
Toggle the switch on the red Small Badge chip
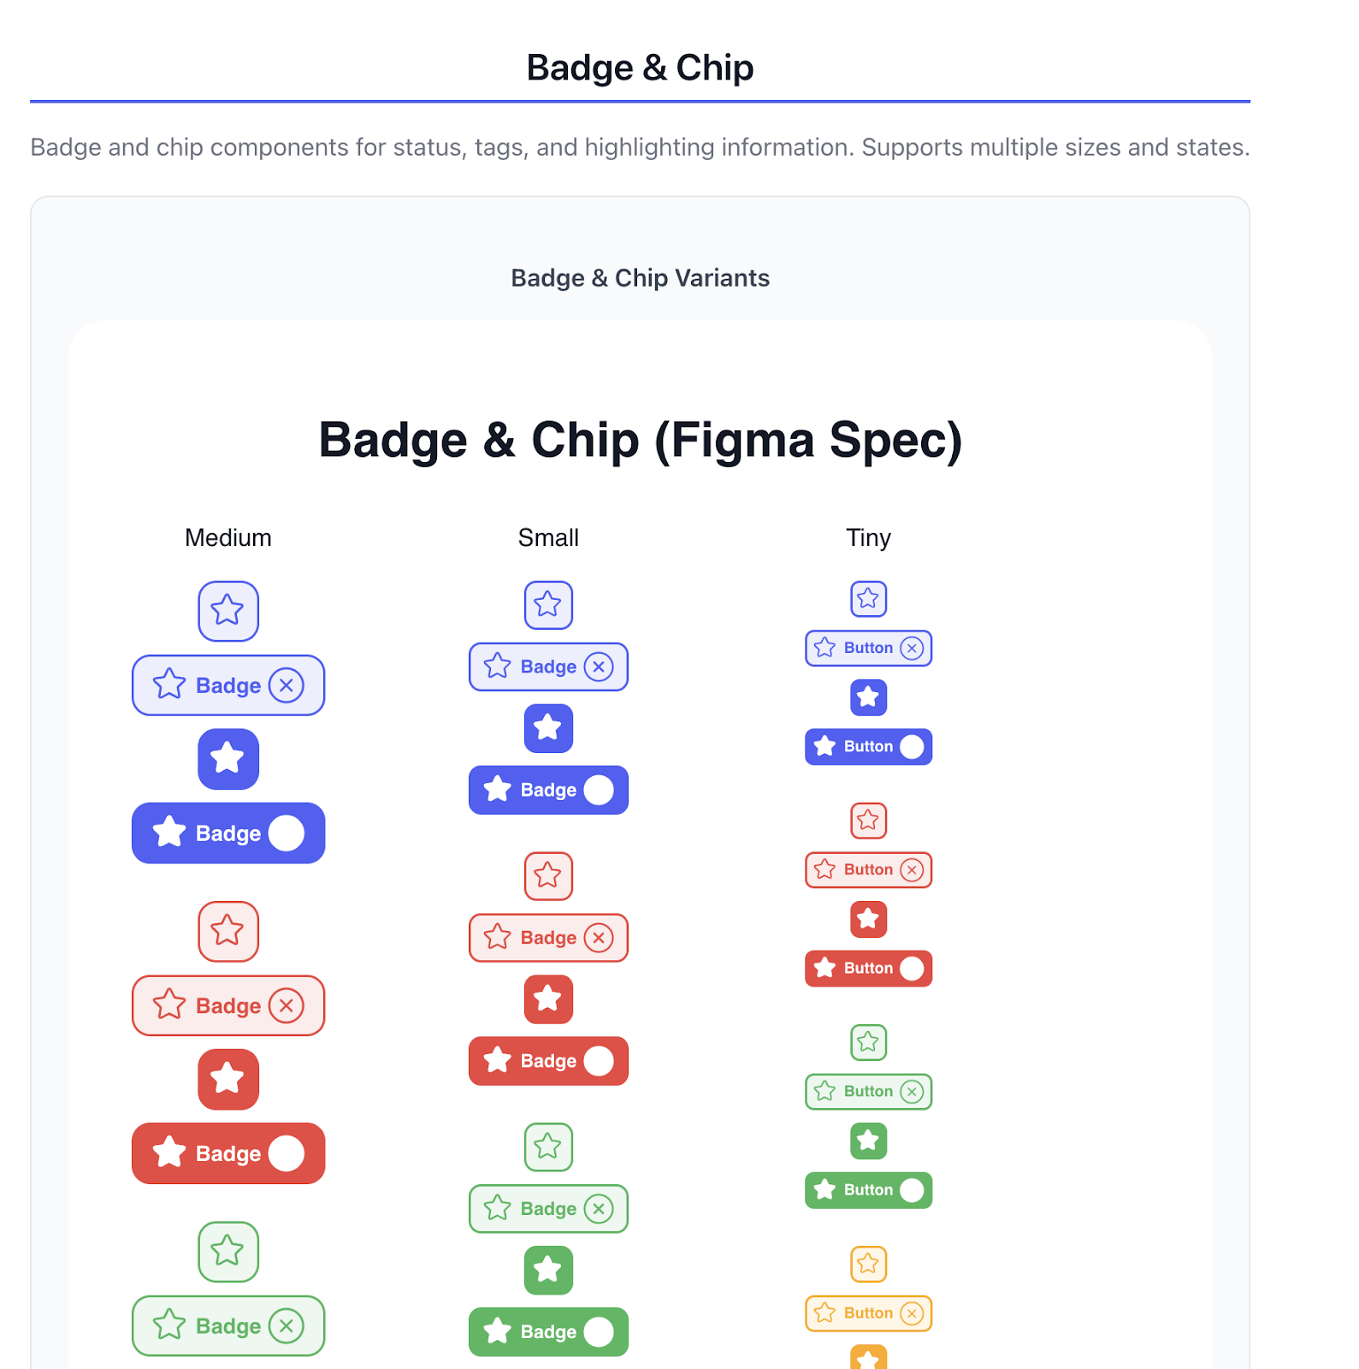pyautogui.click(x=598, y=1060)
